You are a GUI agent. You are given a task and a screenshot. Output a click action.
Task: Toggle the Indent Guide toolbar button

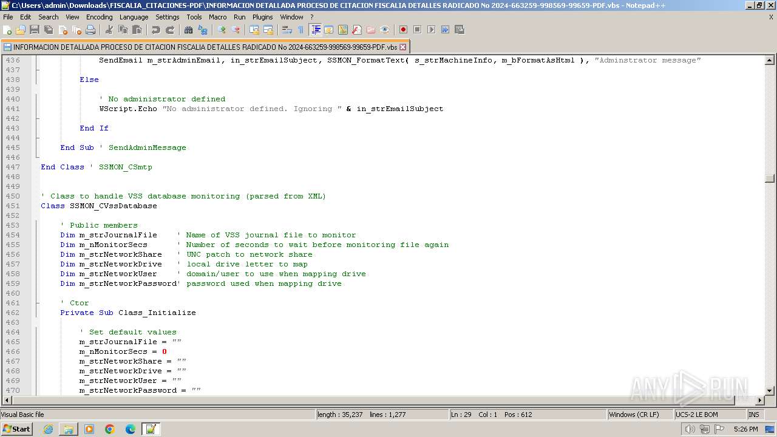(315, 30)
